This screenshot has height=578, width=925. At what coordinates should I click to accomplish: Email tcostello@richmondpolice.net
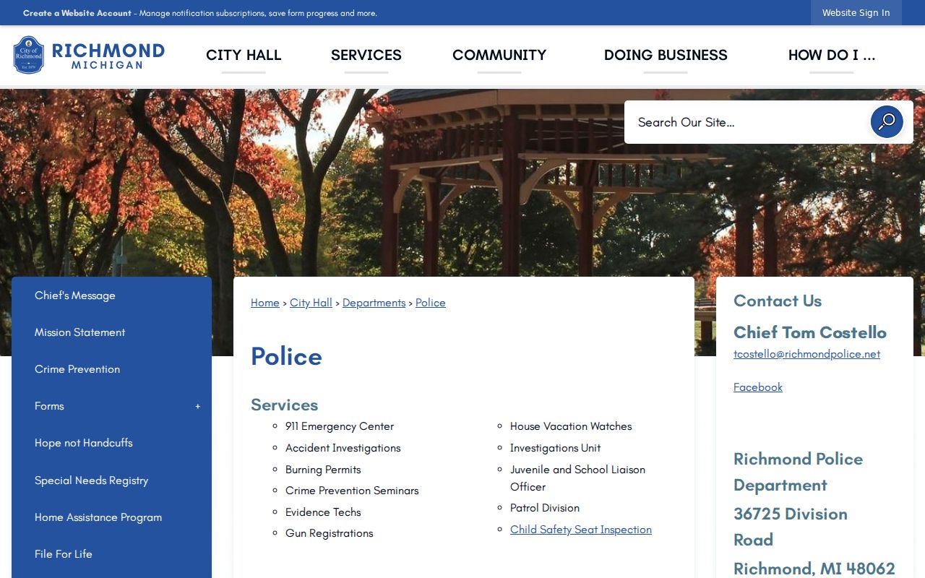pyautogui.click(x=807, y=354)
